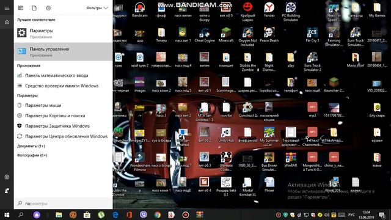
Task: Open My Summer Car desktop shortcut
Action: tap(269, 137)
